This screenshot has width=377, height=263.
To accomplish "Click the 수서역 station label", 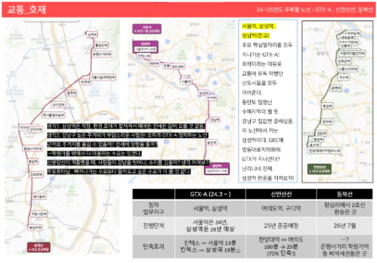I will [x=211, y=98].
